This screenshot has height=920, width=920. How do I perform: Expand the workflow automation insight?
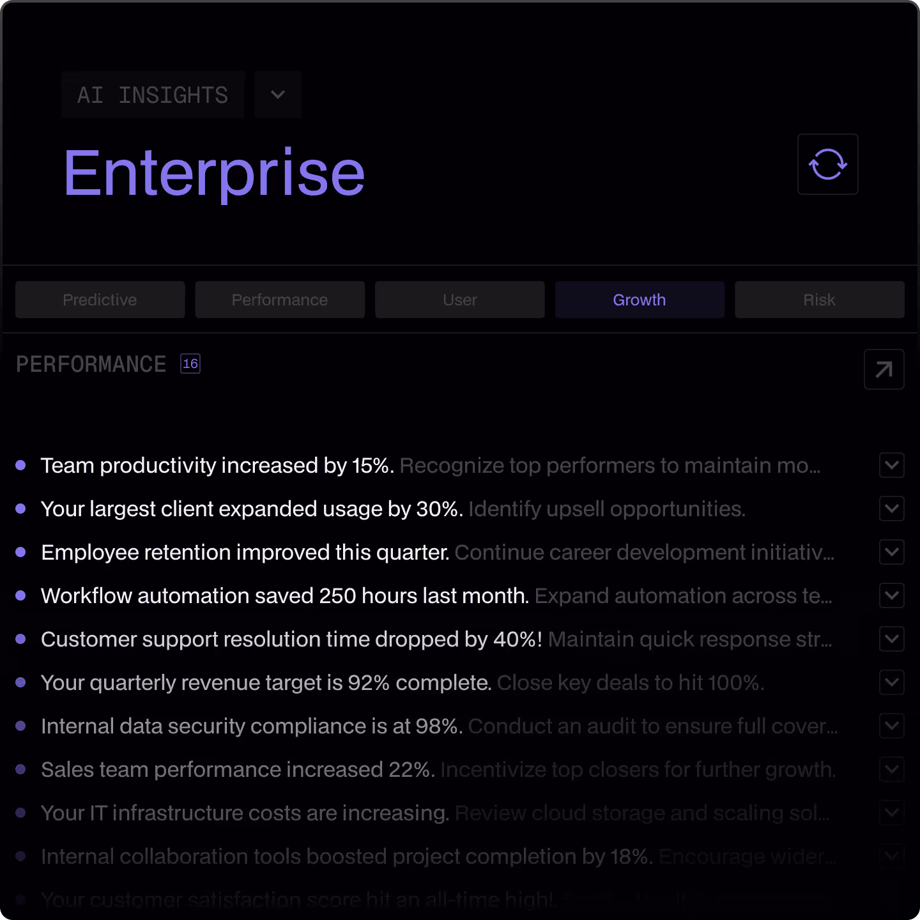point(891,595)
